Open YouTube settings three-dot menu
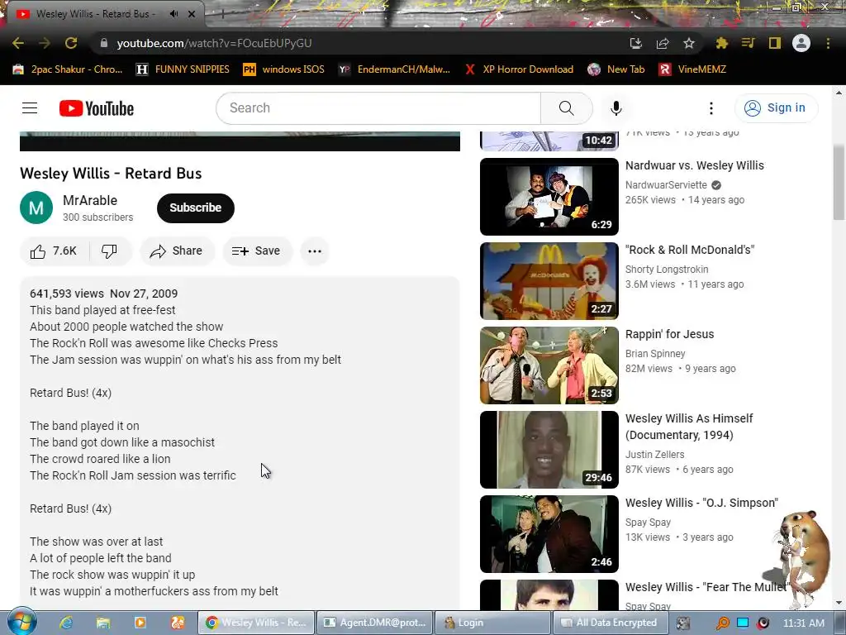This screenshot has height=635, width=846. pyautogui.click(x=711, y=108)
